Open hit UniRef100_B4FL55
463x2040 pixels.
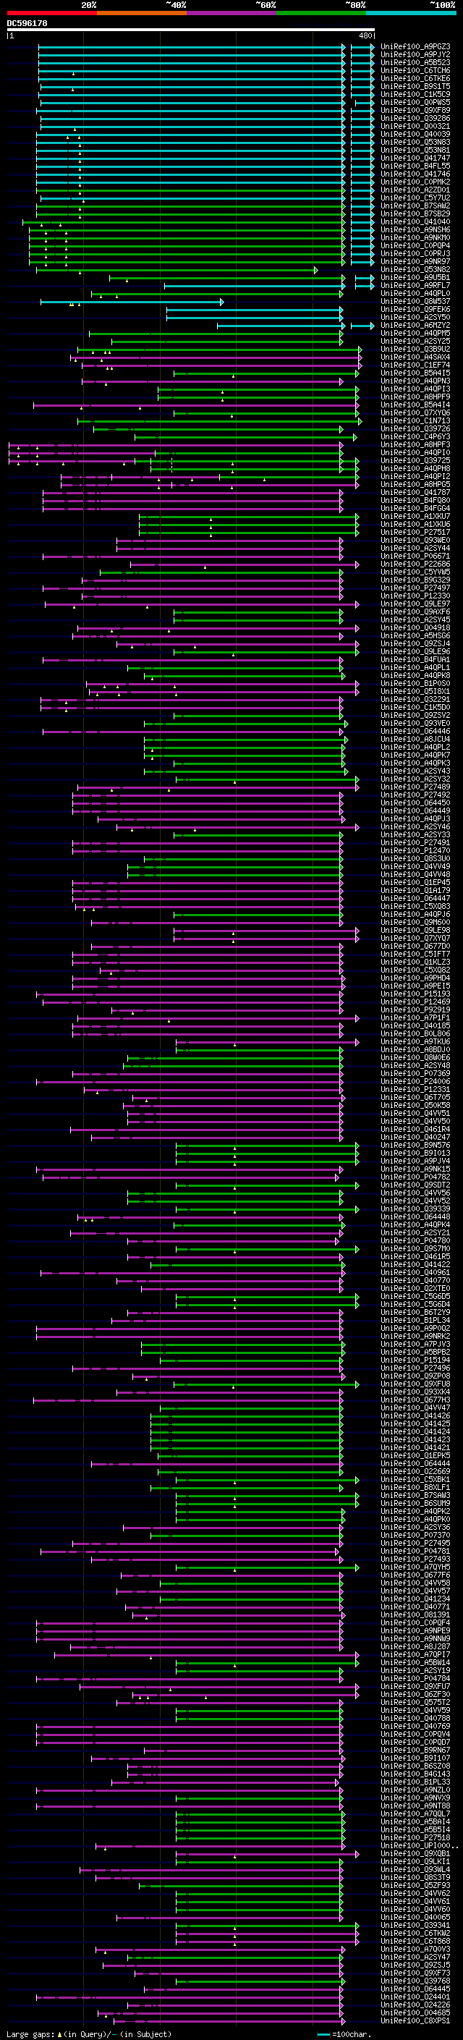coord(415,166)
